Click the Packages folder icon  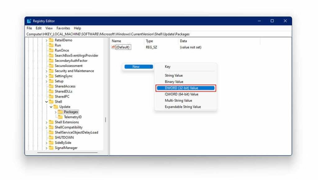60,112
